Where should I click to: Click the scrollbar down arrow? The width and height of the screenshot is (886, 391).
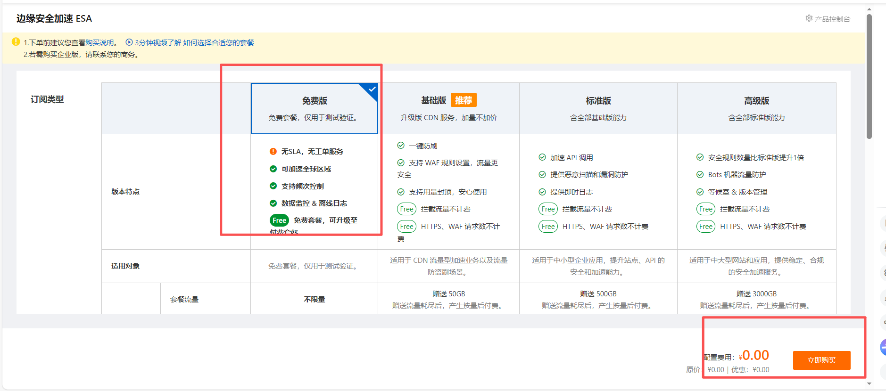[x=869, y=383]
